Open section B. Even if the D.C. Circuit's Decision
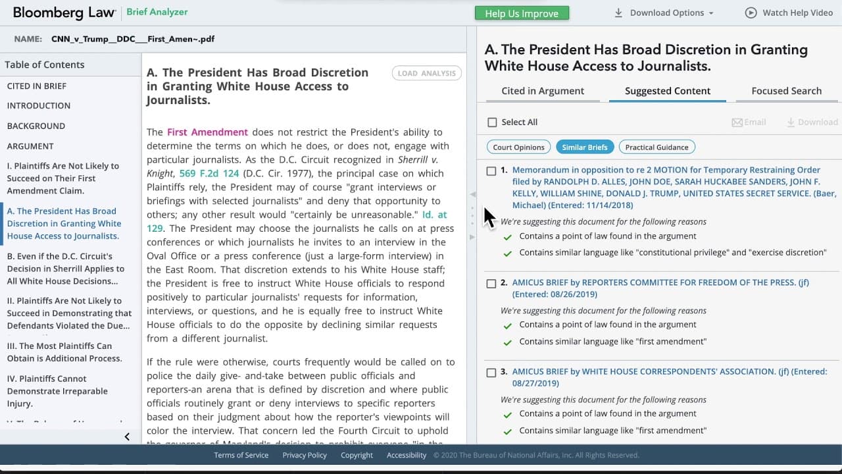The image size is (842, 474). (66, 269)
